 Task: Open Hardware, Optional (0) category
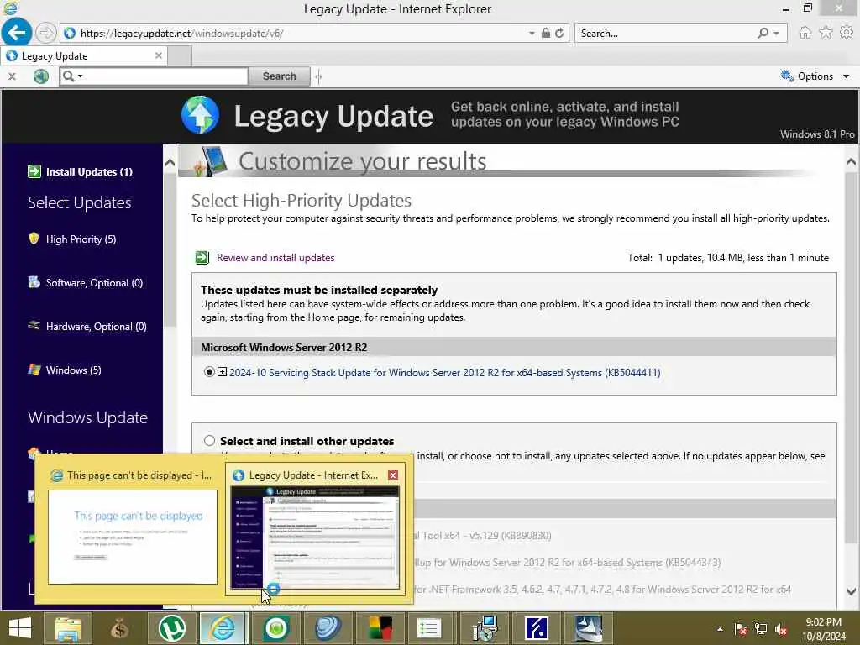96,327
